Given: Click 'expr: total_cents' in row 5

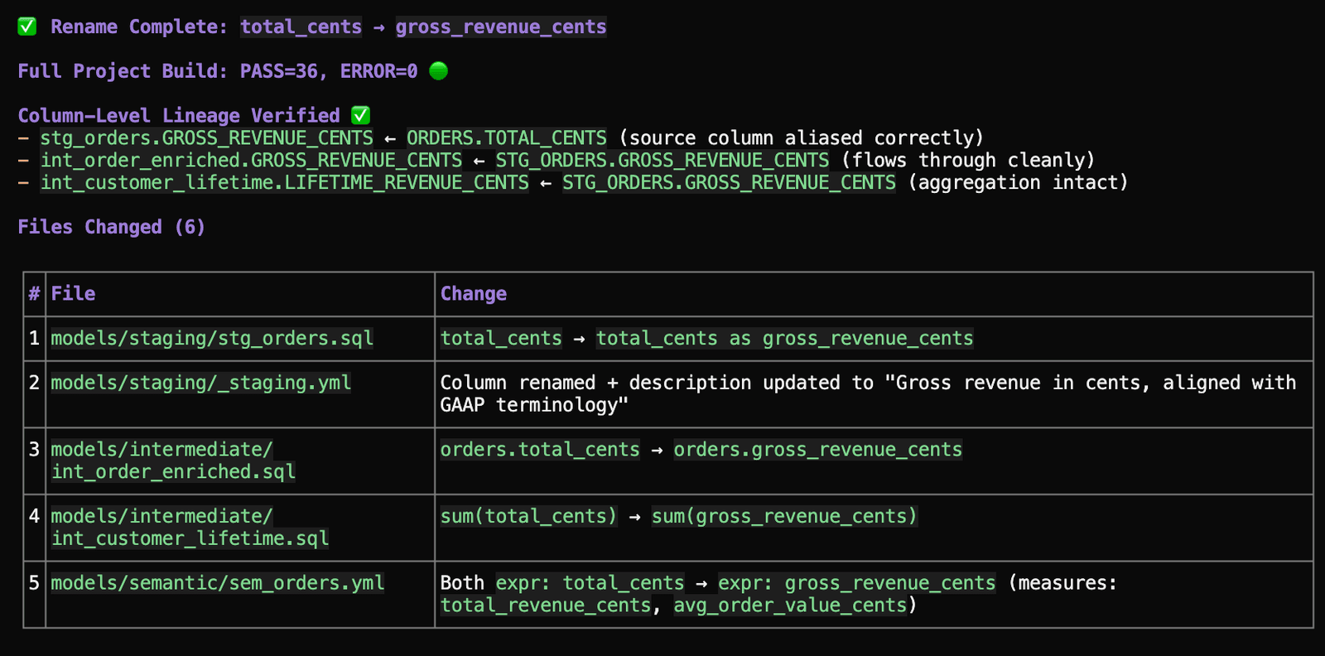Looking at the screenshot, I should point(590,583).
